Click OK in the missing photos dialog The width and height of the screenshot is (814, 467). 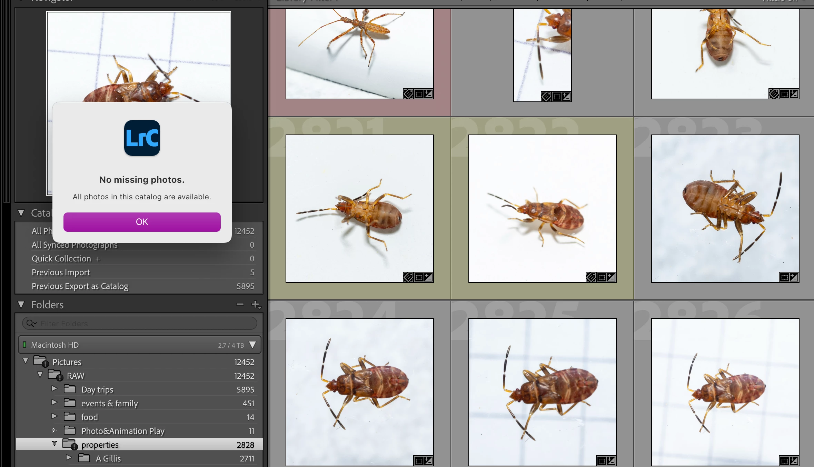[x=142, y=222]
